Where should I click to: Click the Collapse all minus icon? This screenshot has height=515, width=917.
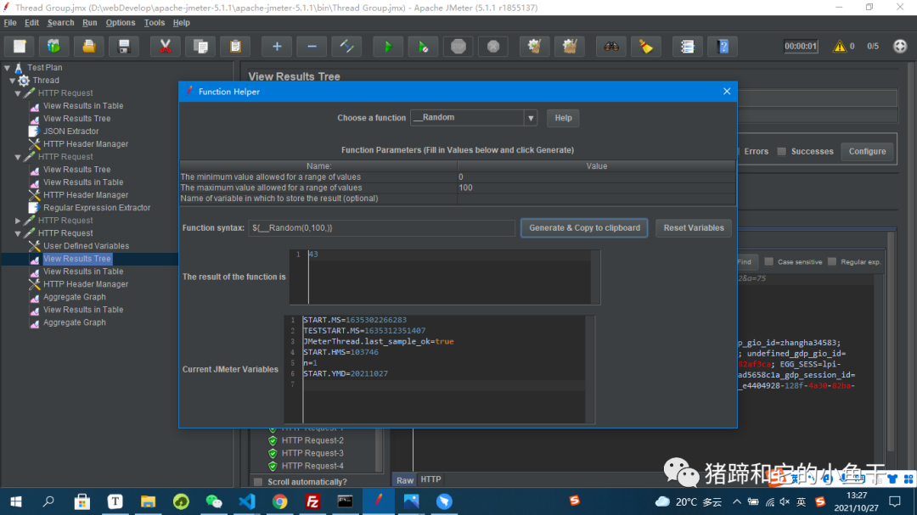(312, 46)
